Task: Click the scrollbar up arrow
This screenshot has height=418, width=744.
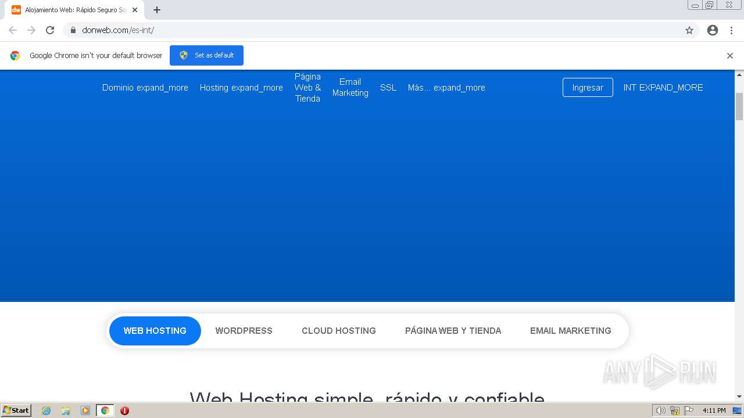Action: [x=739, y=75]
